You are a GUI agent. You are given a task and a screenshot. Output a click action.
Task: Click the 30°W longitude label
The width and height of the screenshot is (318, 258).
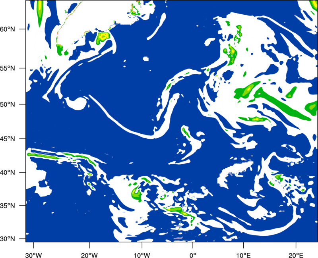(33, 255)
